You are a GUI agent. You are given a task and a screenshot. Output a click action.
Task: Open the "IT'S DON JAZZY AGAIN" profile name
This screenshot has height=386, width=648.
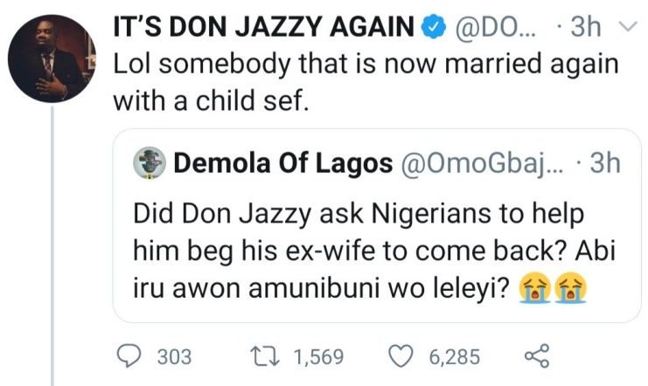coord(262,28)
